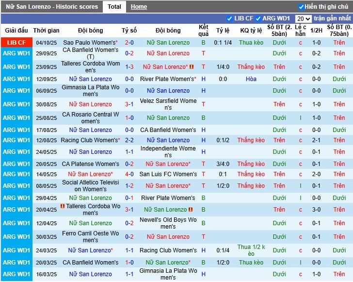Image resolution: width=353 pixels, height=282 pixels.
Task: Click red card icon beside Nữ San Lorenzo, 23/09/25 row
Action: tap(192, 67)
